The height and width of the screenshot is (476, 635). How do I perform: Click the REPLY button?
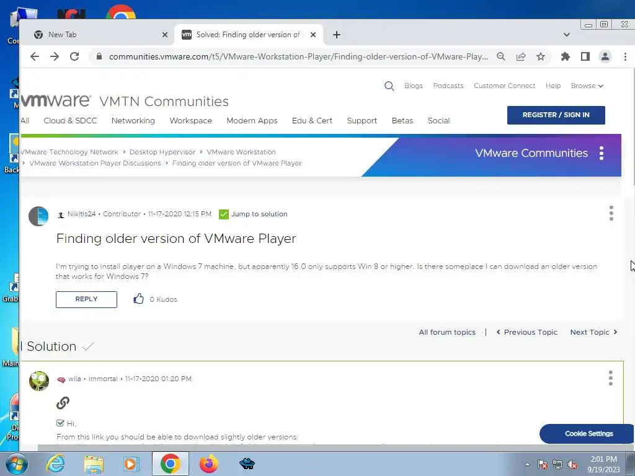(86, 299)
